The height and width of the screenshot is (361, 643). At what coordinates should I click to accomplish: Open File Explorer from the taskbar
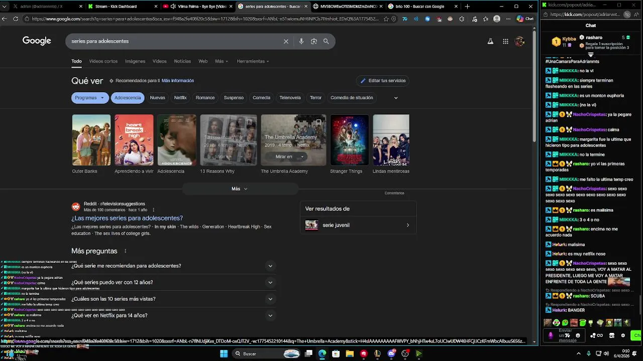click(x=350, y=353)
